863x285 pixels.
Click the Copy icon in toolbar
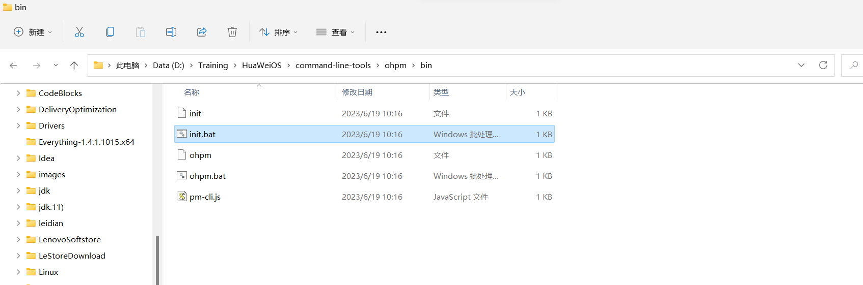pos(110,32)
